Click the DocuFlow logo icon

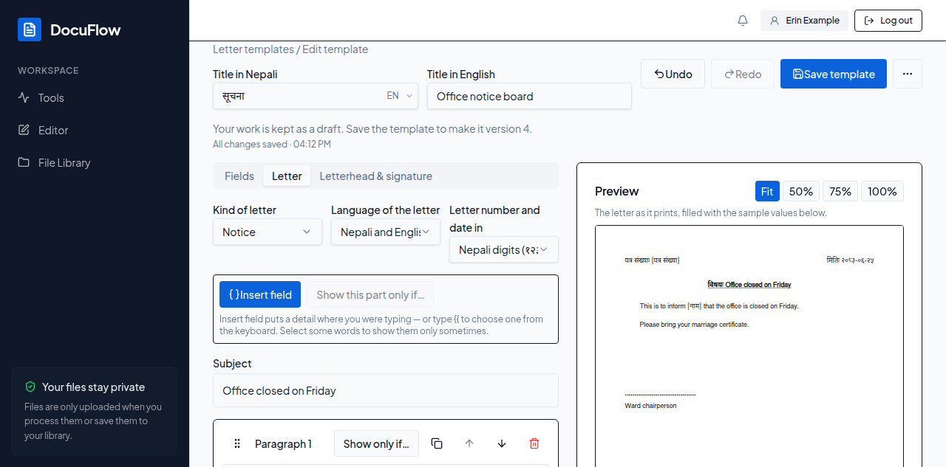pyautogui.click(x=30, y=30)
